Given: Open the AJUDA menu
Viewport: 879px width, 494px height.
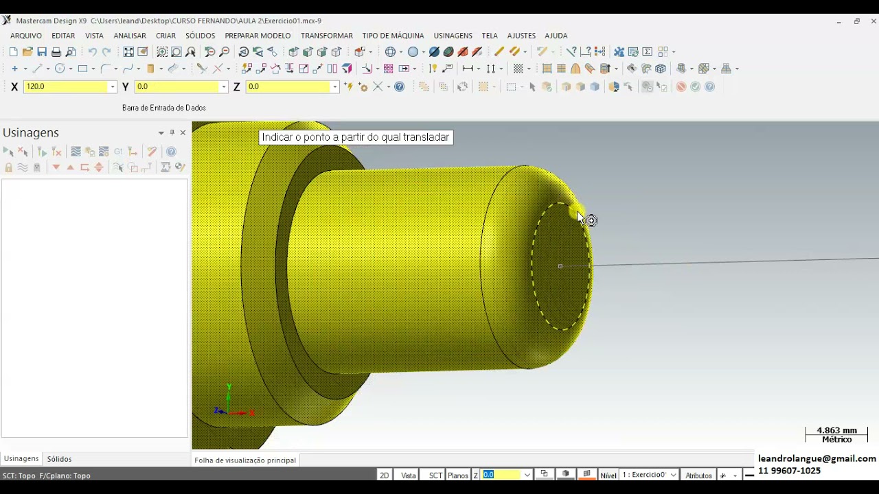Looking at the screenshot, I should (x=556, y=36).
